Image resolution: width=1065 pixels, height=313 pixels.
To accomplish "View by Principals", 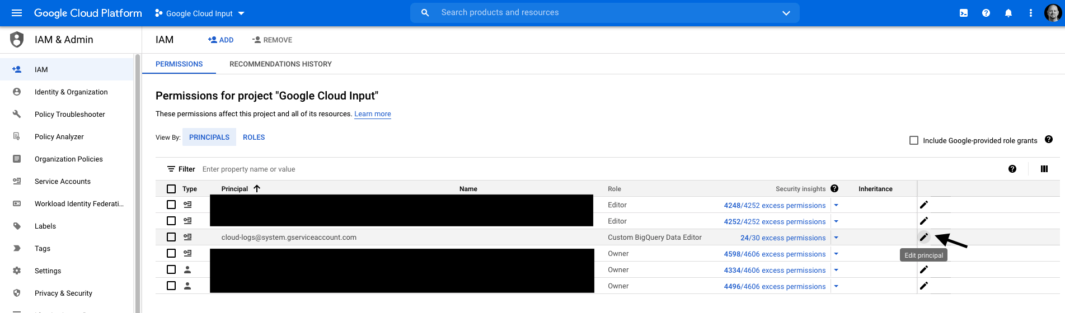I will tap(209, 137).
